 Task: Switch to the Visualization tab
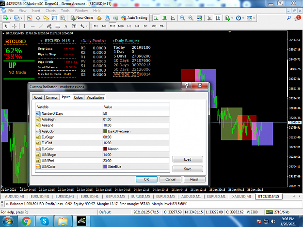point(95,97)
